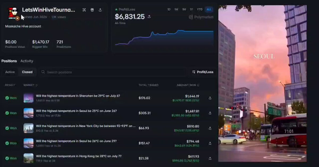This screenshot has width=319, height=167.
Task: Share the Hong Kong 28°C July 7 position
Action: [x=210, y=158]
